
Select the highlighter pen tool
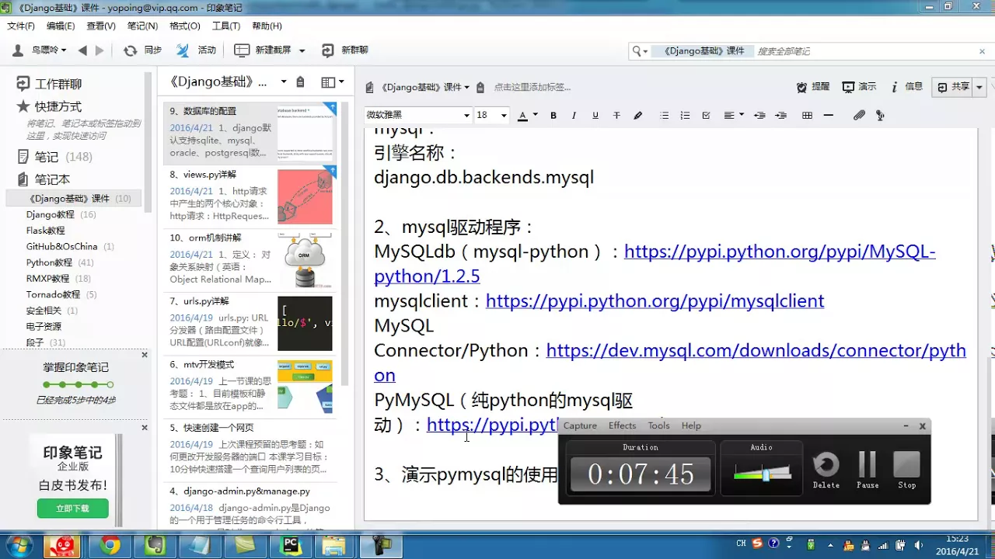(638, 116)
